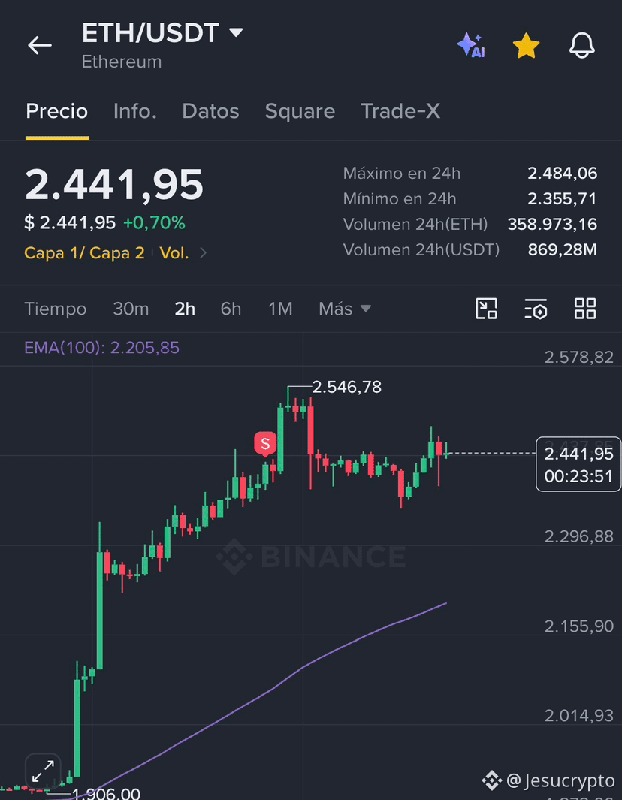The height and width of the screenshot is (800, 622).
Task: Switch to the Precio tab
Action: (x=56, y=111)
